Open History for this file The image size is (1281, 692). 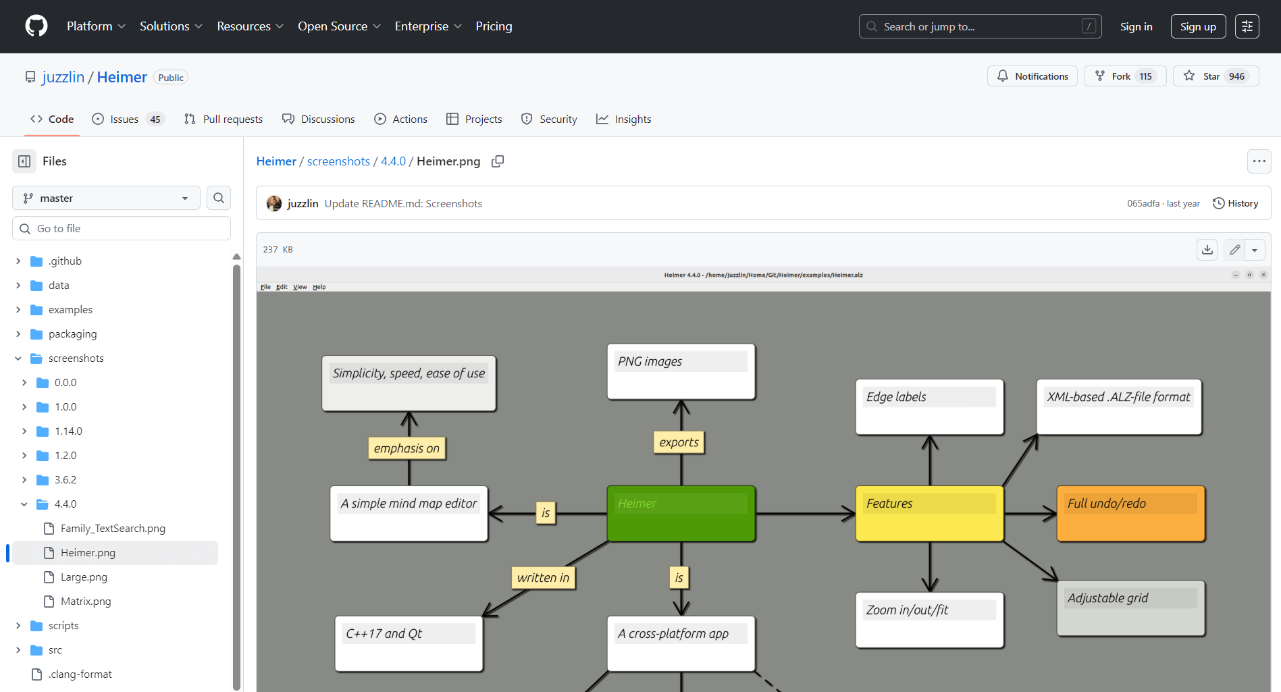tap(1235, 203)
